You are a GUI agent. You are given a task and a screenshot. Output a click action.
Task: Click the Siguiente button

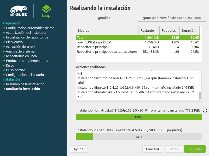(195, 149)
